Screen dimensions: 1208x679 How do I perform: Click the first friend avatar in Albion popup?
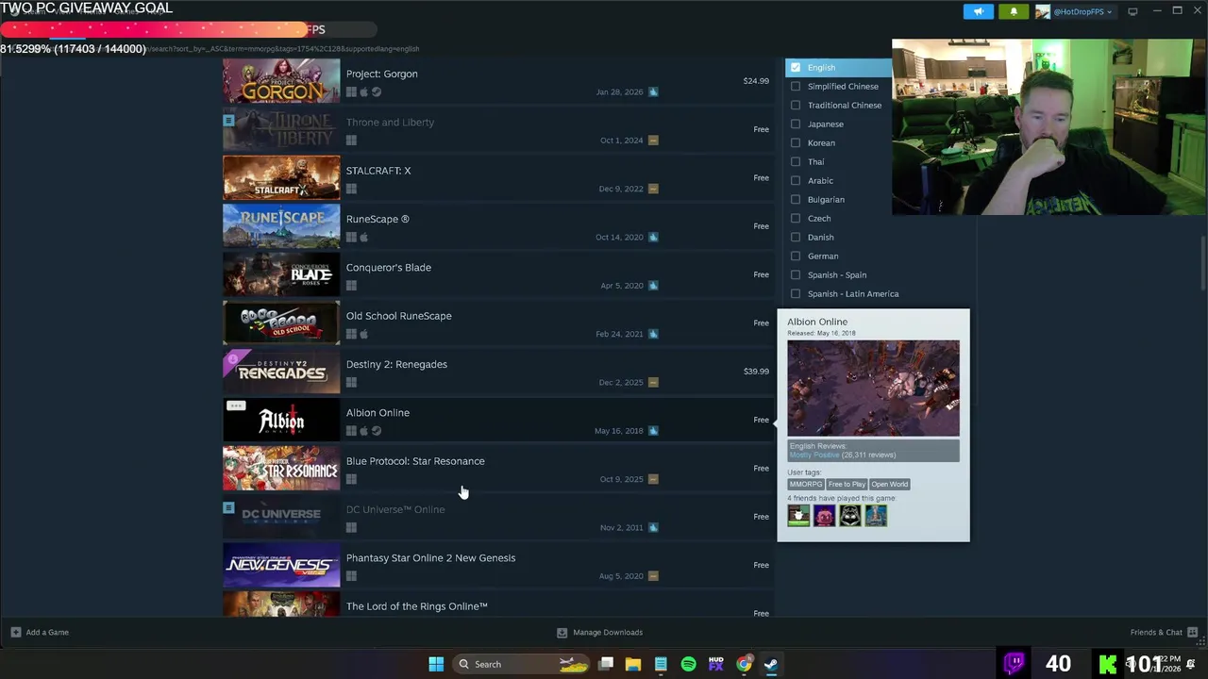(798, 516)
